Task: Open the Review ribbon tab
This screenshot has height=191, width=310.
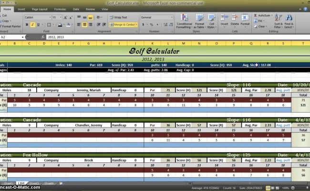Action: point(90,9)
